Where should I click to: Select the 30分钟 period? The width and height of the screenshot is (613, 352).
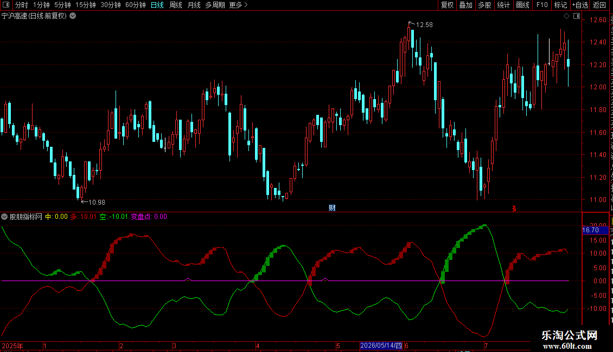coord(111,5)
